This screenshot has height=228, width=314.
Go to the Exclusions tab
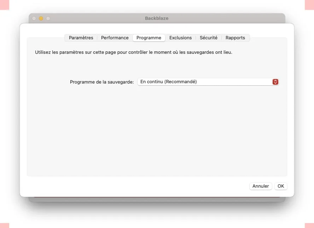[180, 38]
